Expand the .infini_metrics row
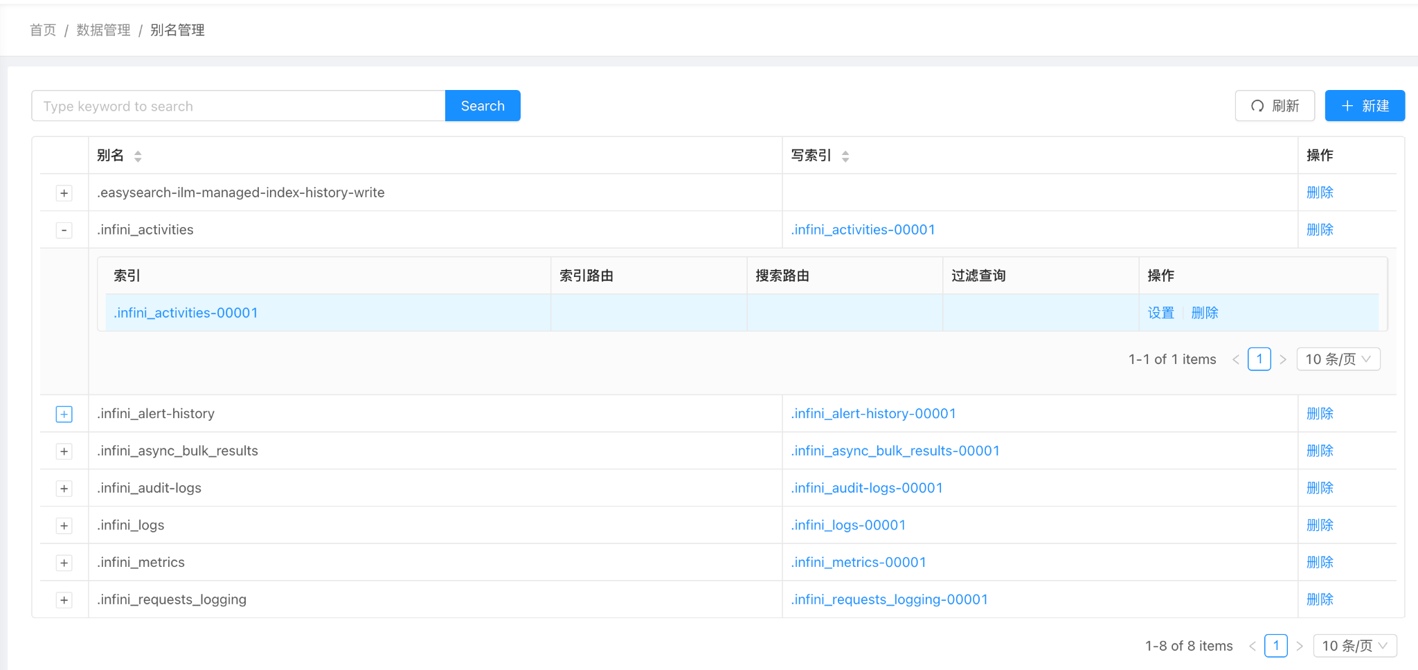Screen dimensions: 1418x670 (x=64, y=562)
